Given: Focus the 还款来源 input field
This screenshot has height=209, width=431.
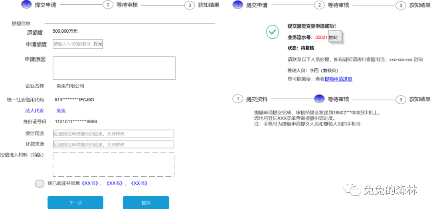Looking at the screenshot, I should 113,144.
